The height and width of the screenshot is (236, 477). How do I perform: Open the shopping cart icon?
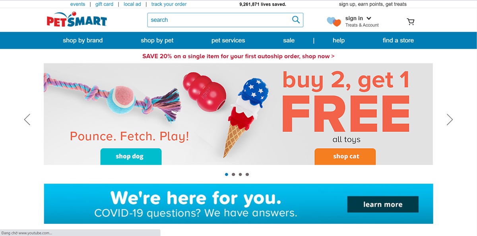coord(411,21)
